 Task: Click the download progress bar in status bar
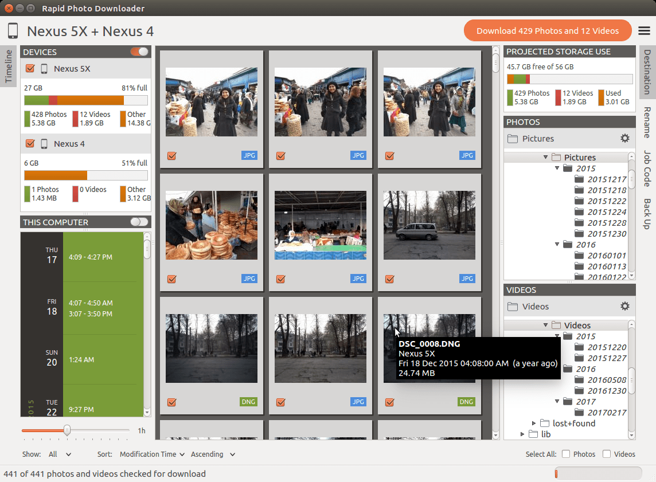(598, 473)
